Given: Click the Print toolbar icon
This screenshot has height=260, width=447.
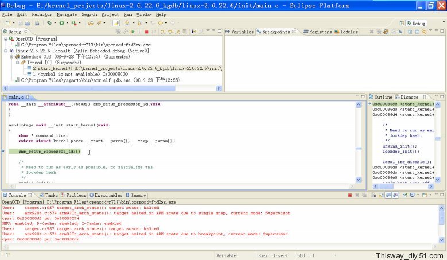Looking at the screenshot, I should [28, 23].
